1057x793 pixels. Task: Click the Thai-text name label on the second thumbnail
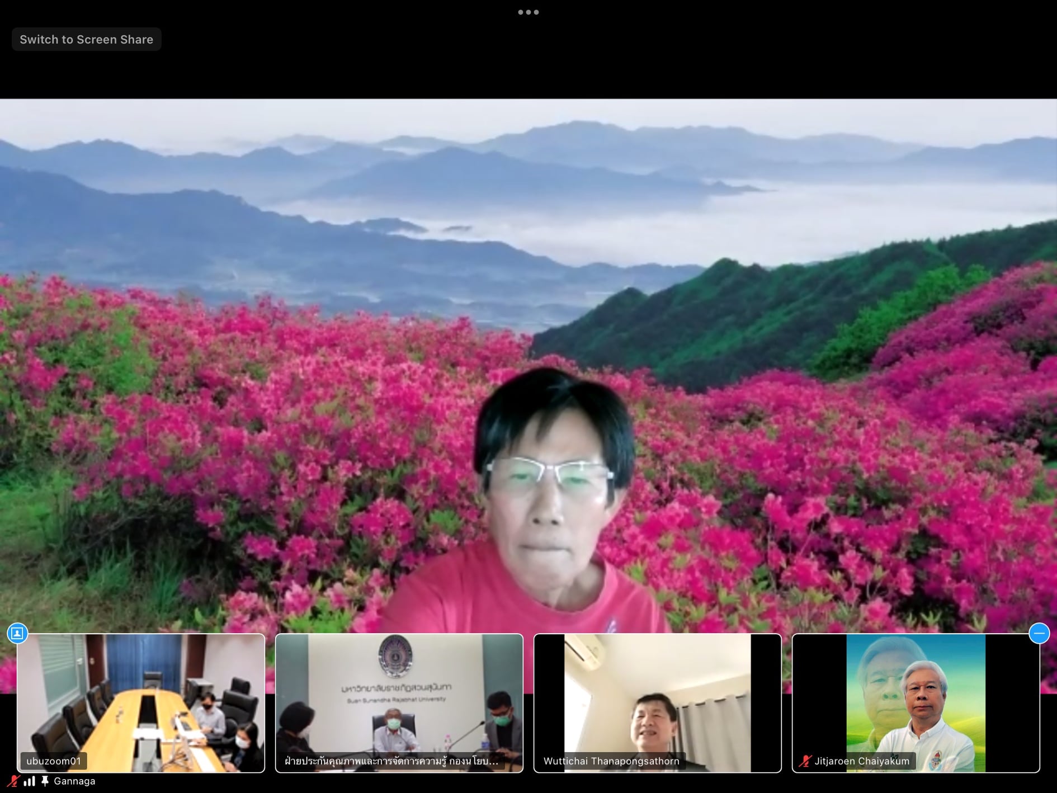click(391, 761)
